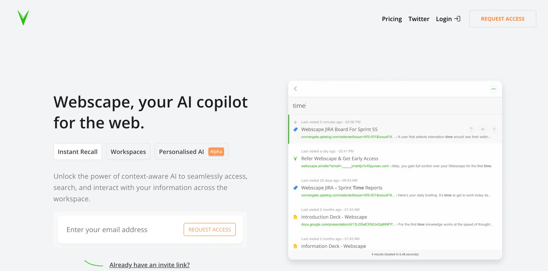548x271 pixels.
Task: Open the three-dots more options menu
Action: pos(493,89)
